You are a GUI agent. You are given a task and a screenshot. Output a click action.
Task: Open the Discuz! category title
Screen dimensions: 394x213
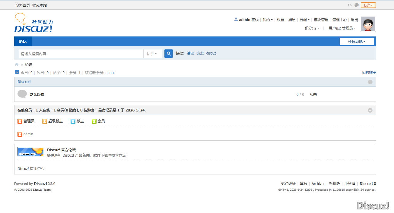click(x=24, y=82)
